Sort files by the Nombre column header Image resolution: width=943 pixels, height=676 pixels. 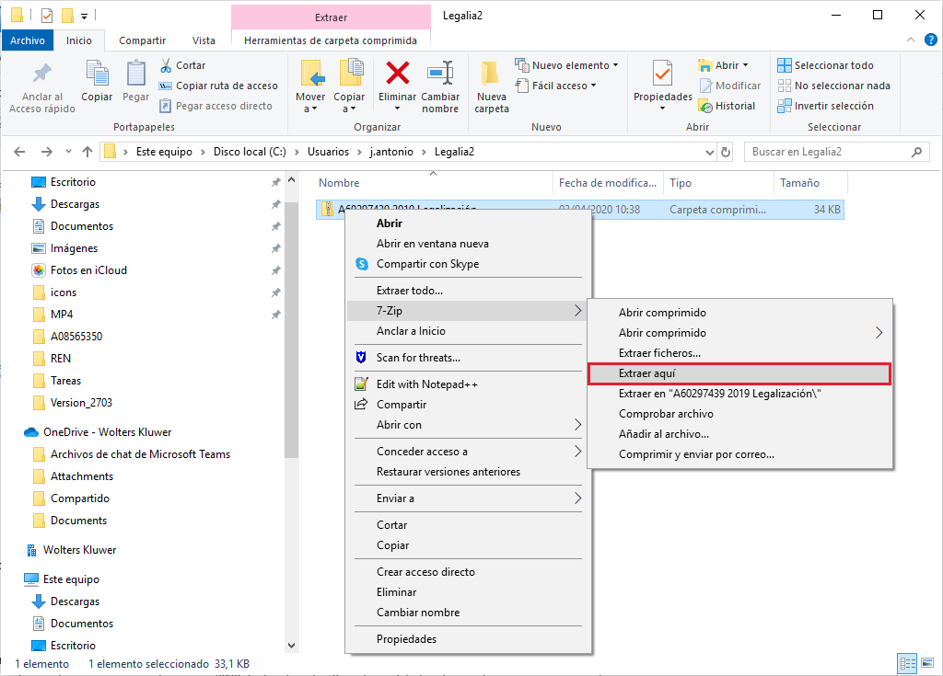click(433, 183)
